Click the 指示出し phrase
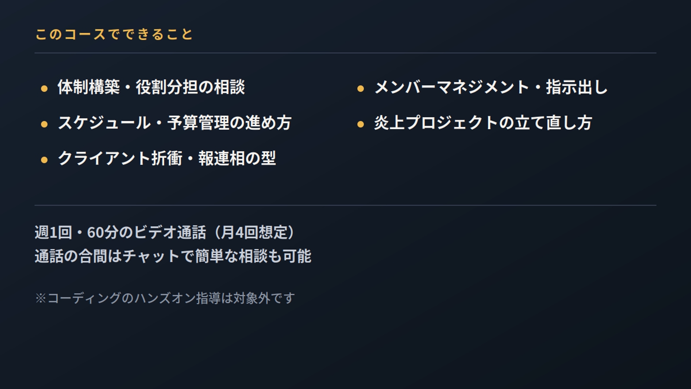 point(577,87)
